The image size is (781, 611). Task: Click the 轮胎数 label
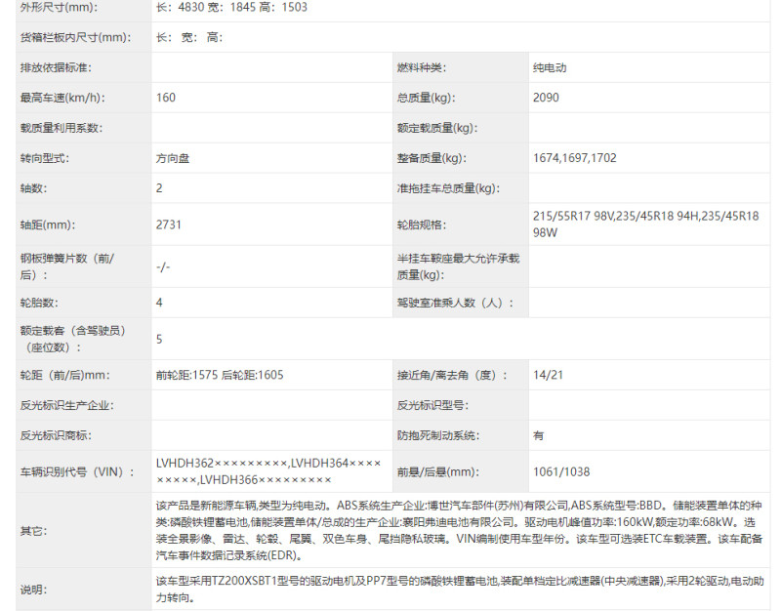tap(39, 303)
